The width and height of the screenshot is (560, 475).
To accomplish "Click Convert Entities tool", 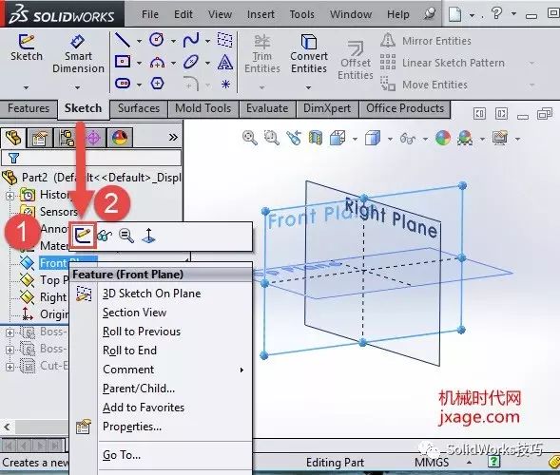I will (309, 54).
